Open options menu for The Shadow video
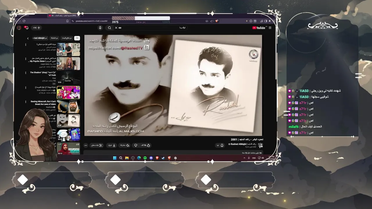 click(x=26, y=73)
